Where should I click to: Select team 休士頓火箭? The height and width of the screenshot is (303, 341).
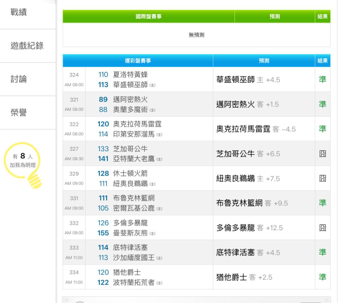(130, 174)
